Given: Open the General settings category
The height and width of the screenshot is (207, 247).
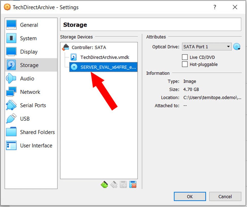Looking at the screenshot, I should [x=31, y=25].
